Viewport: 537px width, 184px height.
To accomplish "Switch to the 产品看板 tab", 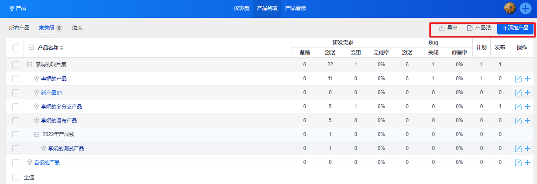I will 296,8.
